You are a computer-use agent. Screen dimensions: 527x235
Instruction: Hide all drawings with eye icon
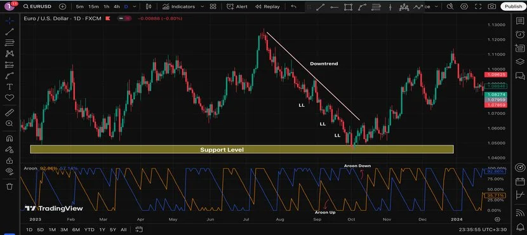10,171
